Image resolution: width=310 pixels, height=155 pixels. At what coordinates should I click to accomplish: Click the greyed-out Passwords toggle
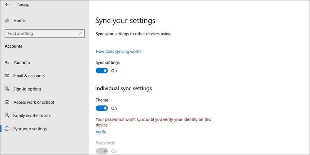102,151
